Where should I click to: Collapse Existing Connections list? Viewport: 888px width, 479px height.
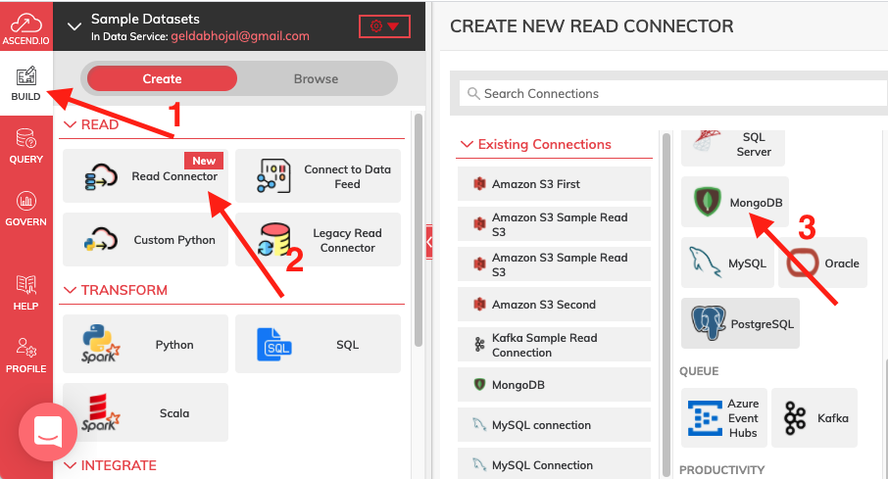(467, 144)
